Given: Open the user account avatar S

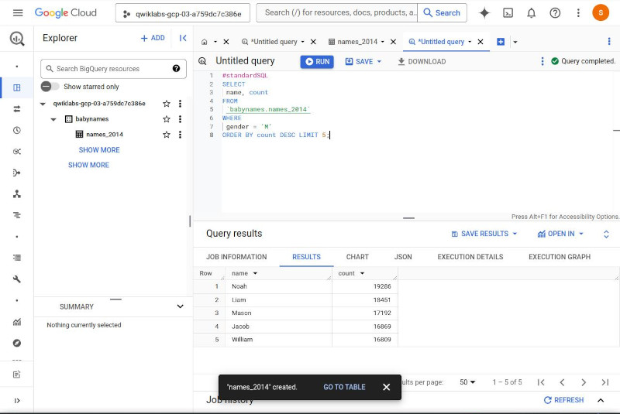Looking at the screenshot, I should pyautogui.click(x=600, y=12).
